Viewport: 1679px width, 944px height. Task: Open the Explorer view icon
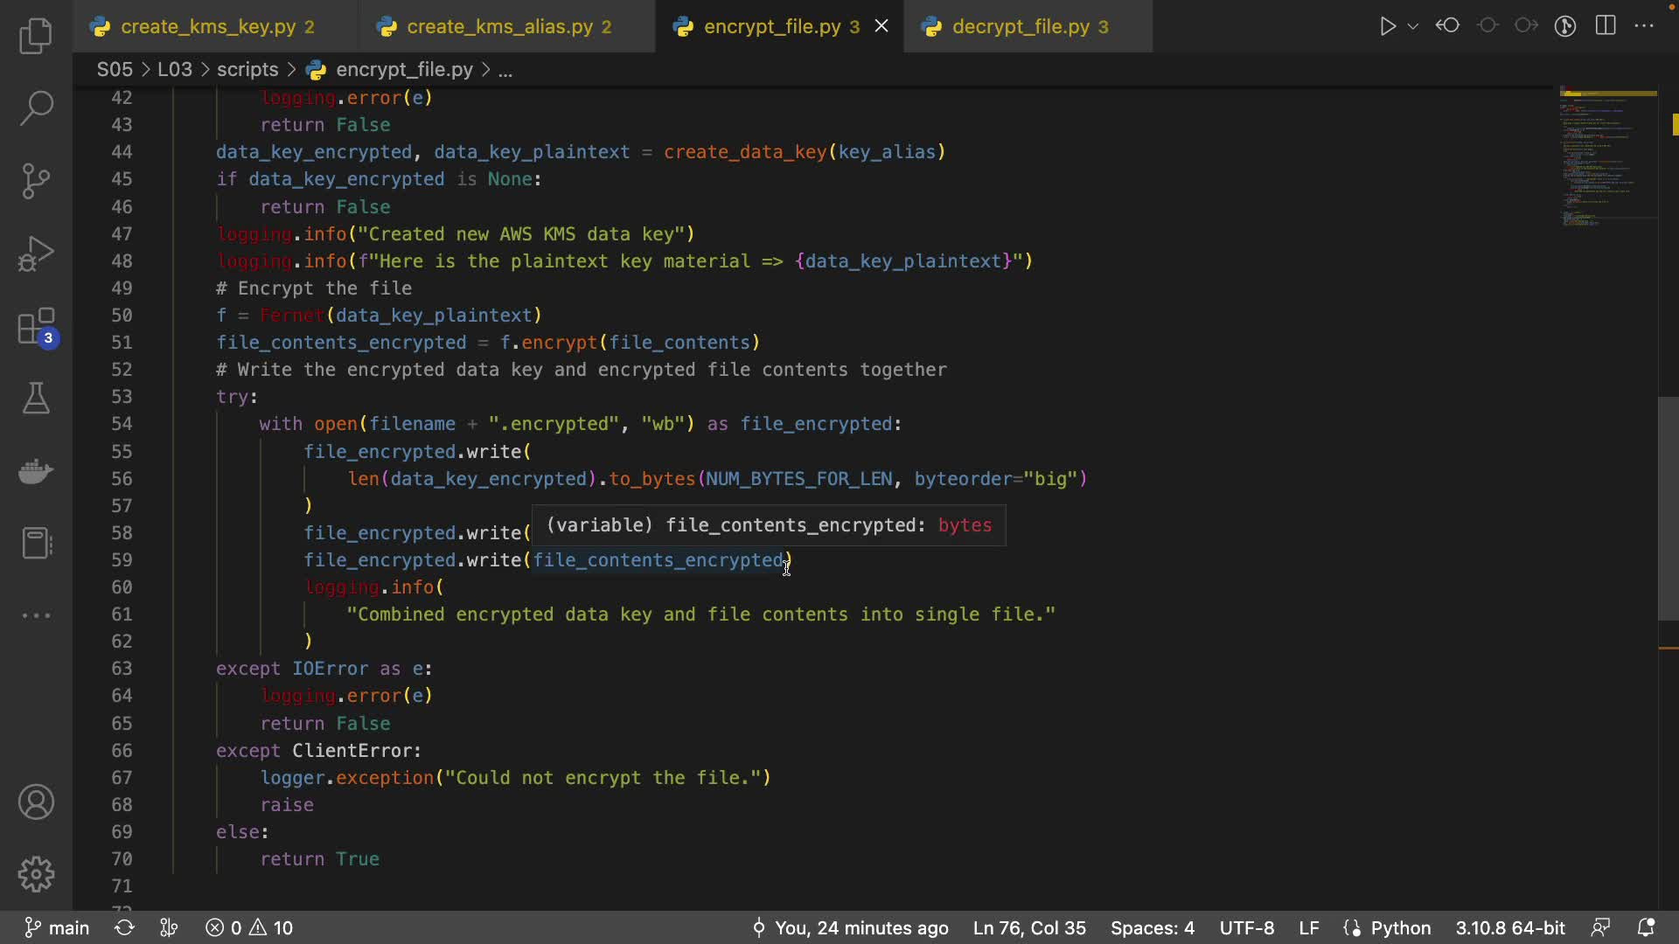pos(36,37)
